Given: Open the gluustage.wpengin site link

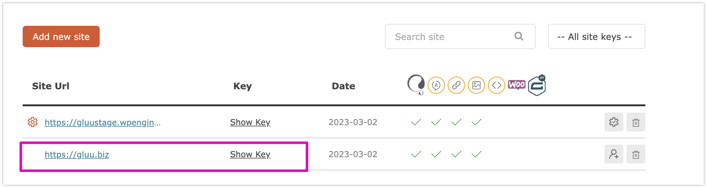Looking at the screenshot, I should pyautogui.click(x=103, y=122).
